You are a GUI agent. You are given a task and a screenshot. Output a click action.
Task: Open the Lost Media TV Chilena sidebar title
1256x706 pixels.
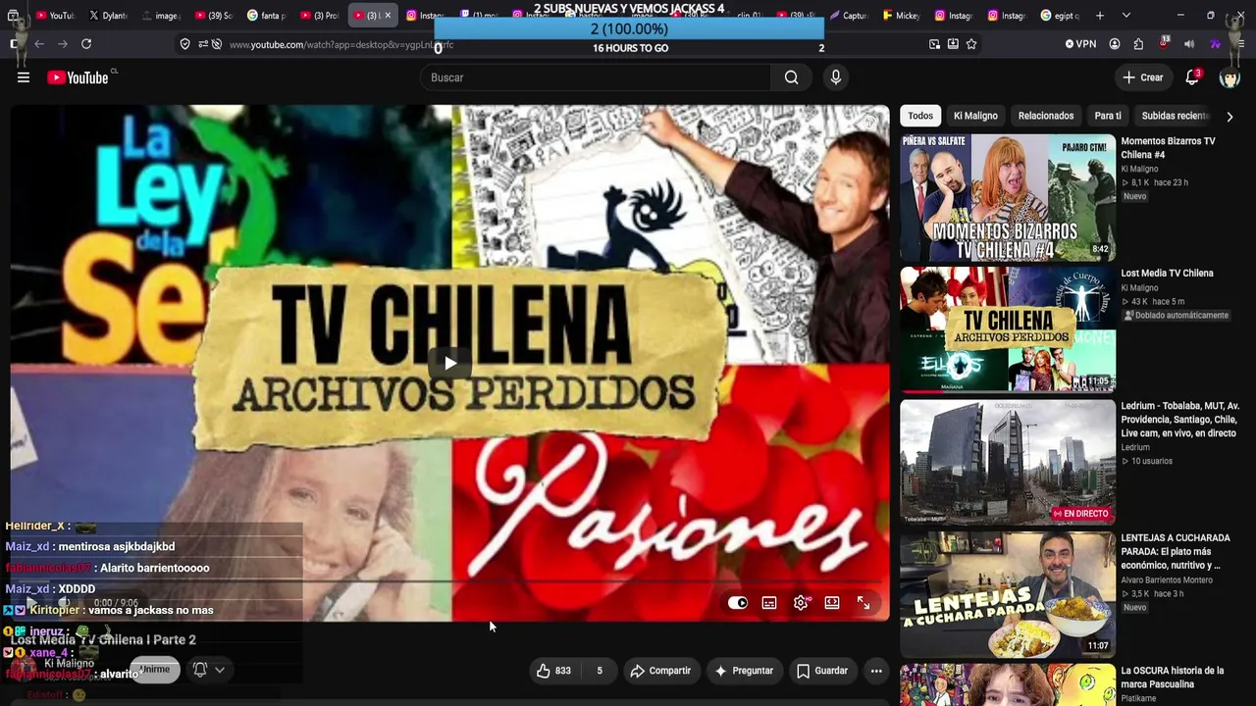point(1168,274)
